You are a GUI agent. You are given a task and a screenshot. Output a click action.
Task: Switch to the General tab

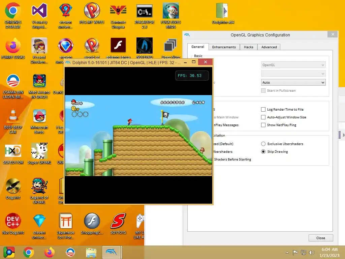point(197,47)
